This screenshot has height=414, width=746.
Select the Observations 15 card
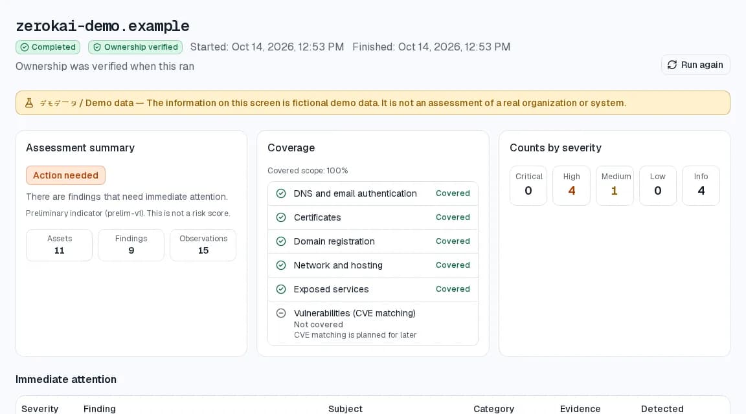(203, 245)
